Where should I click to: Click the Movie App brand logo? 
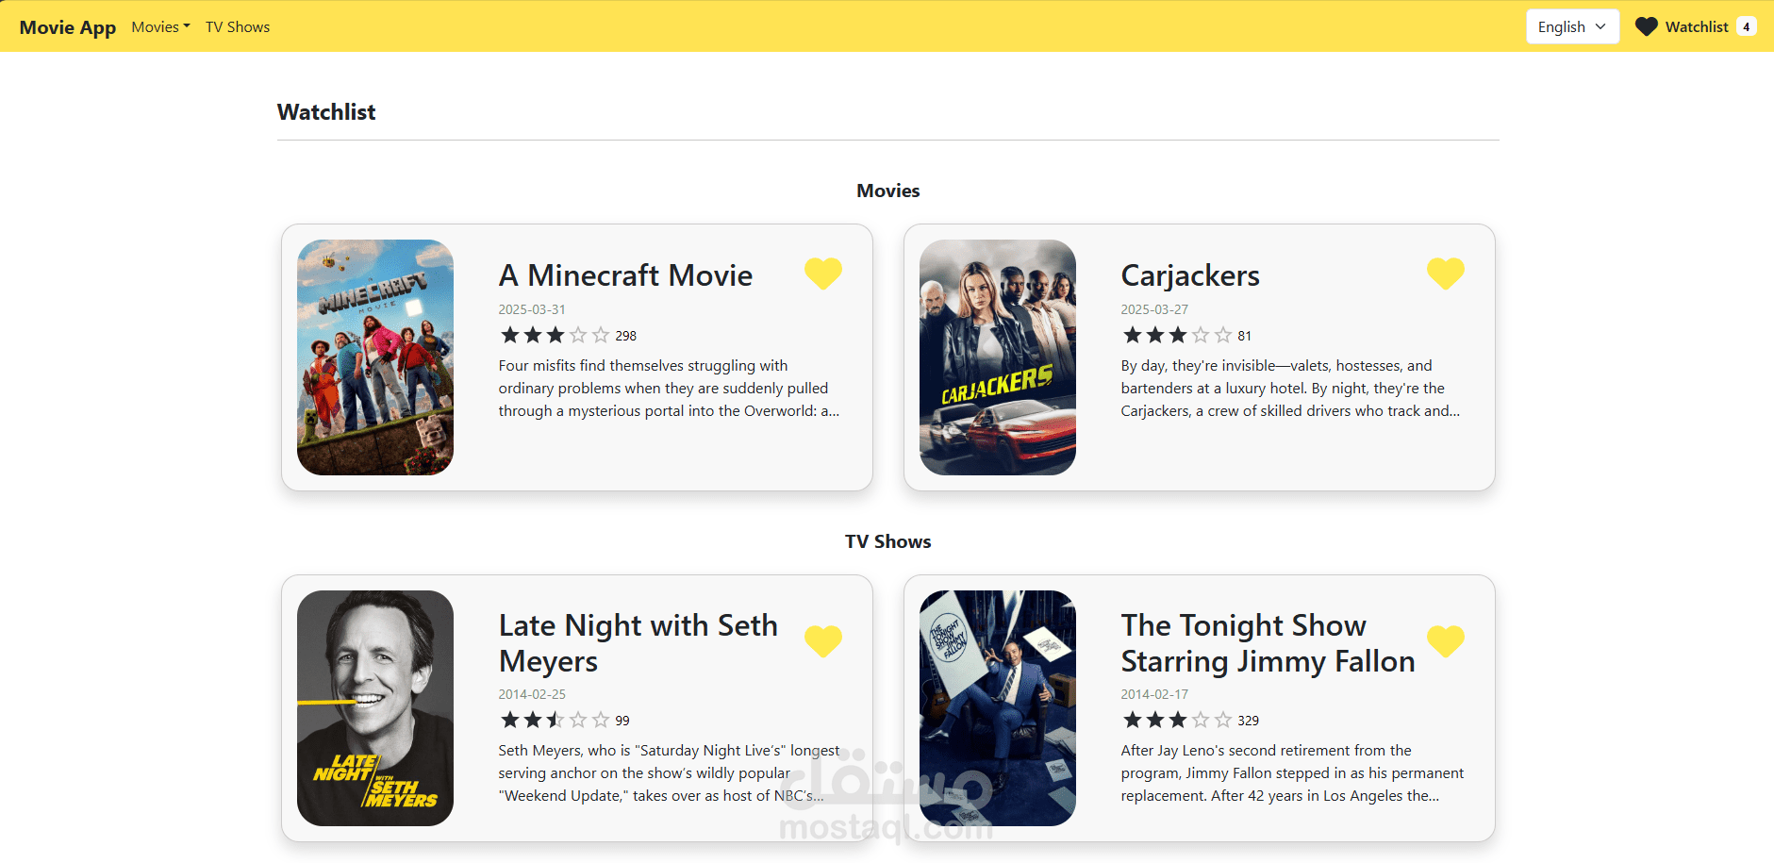pyautogui.click(x=68, y=26)
